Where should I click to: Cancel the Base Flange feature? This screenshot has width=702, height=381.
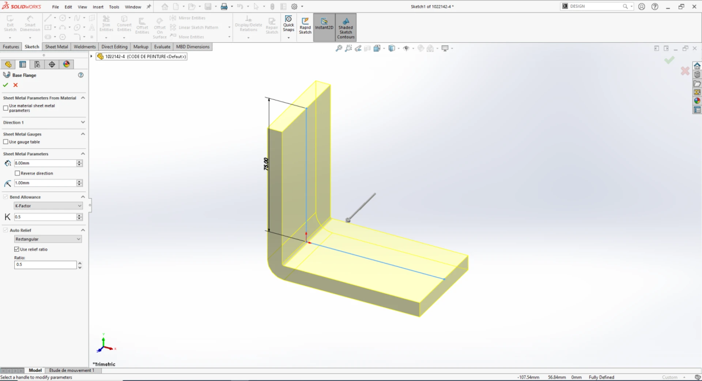coord(15,85)
